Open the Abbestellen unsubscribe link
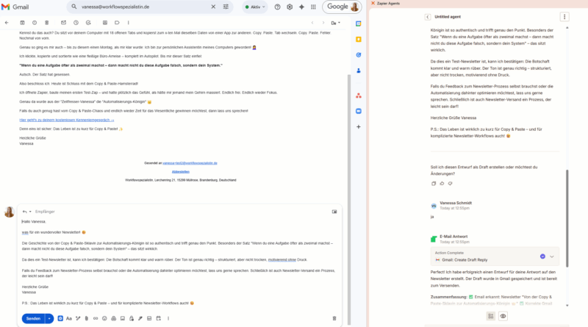This screenshot has height=327, width=588. pos(180,171)
